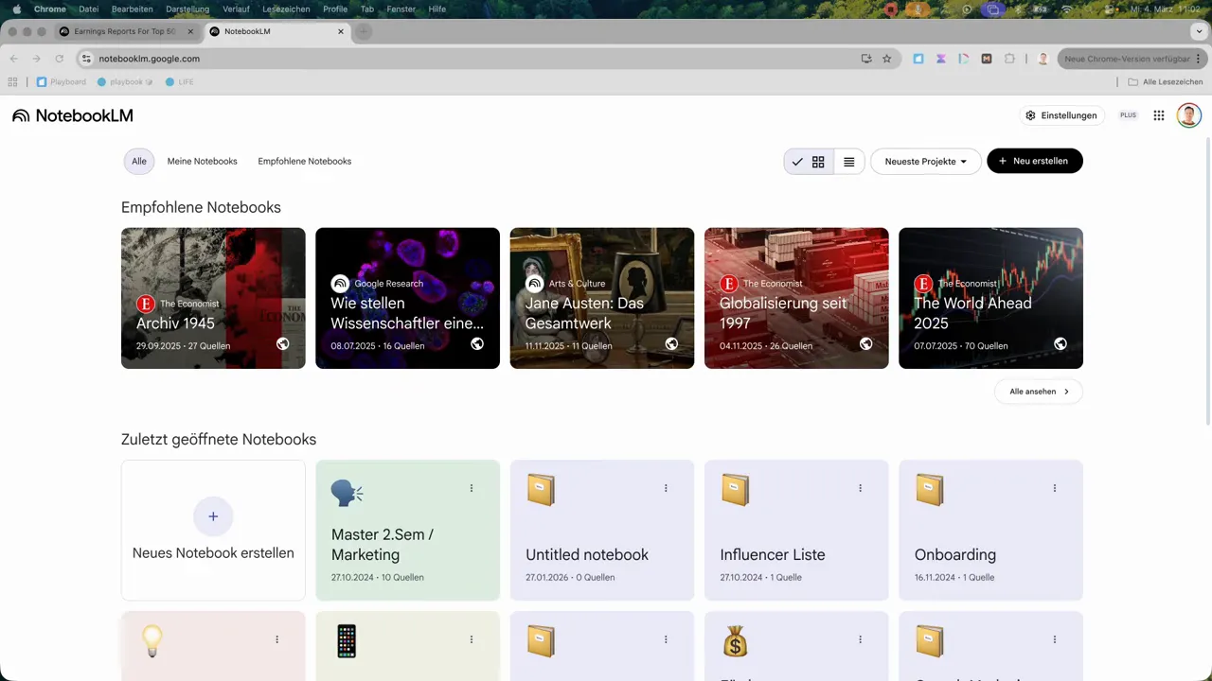Select the Alle filter chip
1212x681 pixels.
coord(139,162)
